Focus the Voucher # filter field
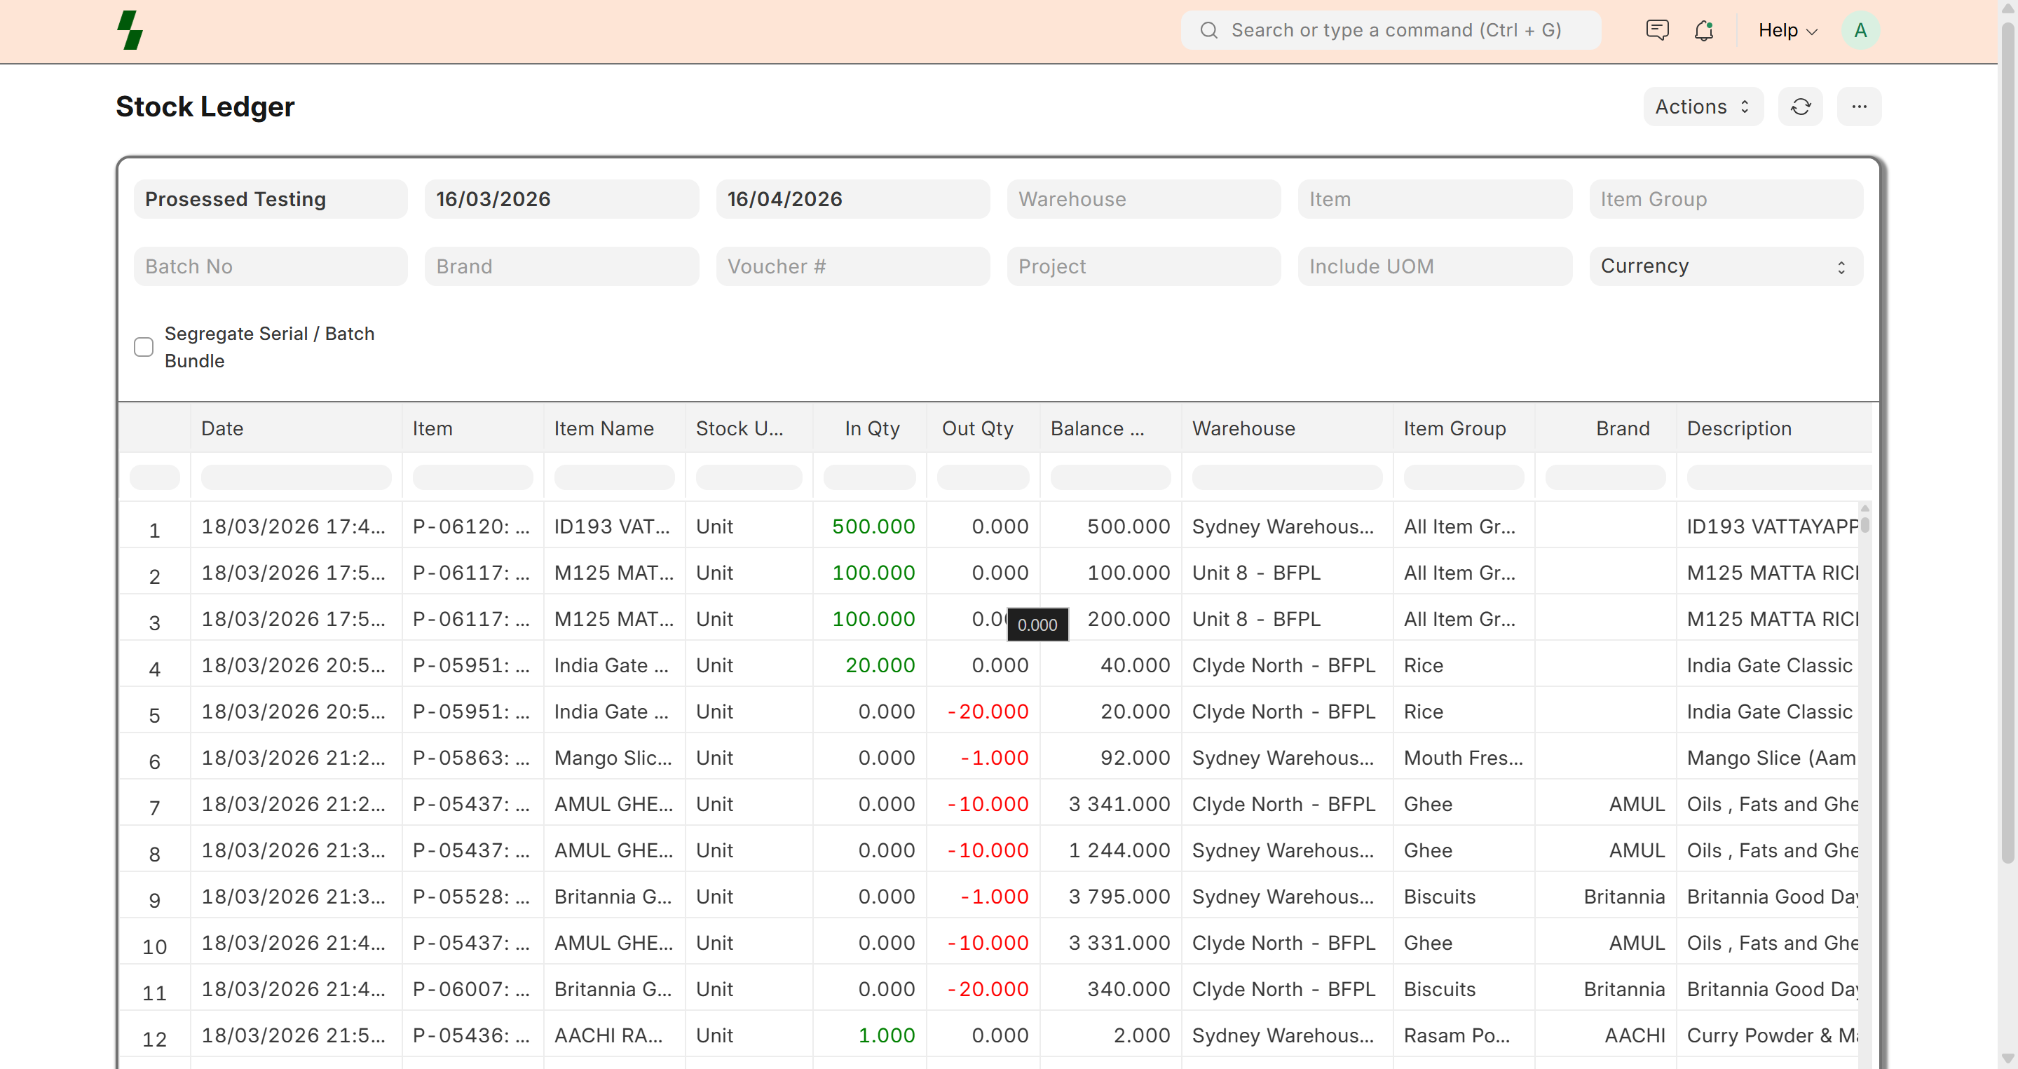Screen dimensions: 2018x1069 852,266
